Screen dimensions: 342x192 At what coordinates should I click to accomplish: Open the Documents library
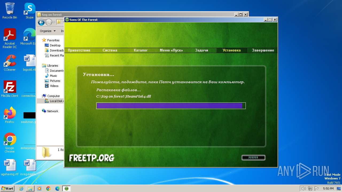(54, 71)
